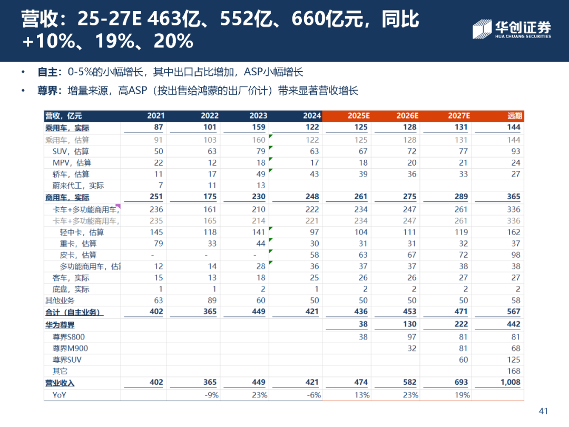Select the 2024 column header
Viewport: 569px width, 427px height.
pos(312,116)
